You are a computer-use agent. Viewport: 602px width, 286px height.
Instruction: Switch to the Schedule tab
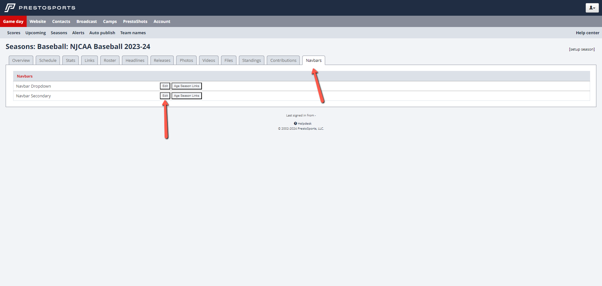(x=48, y=60)
